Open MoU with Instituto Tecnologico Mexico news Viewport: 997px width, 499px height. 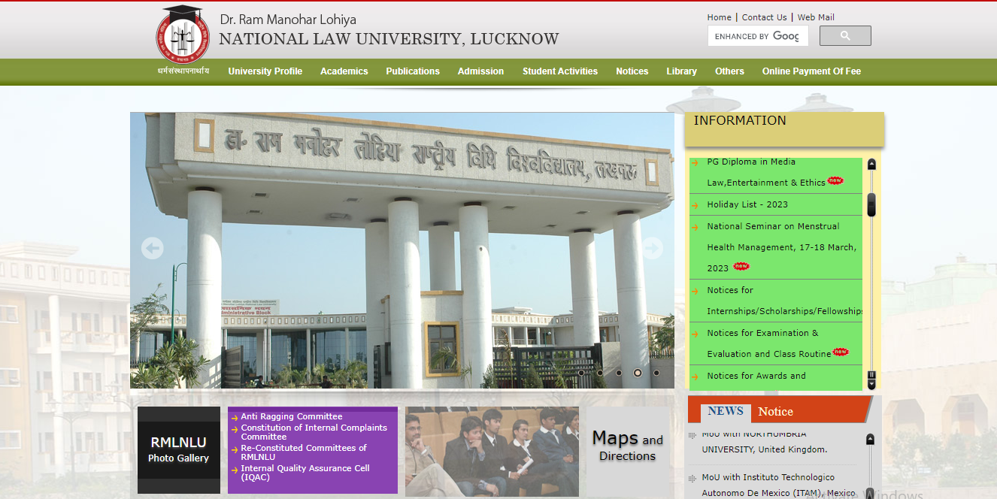(x=779, y=485)
